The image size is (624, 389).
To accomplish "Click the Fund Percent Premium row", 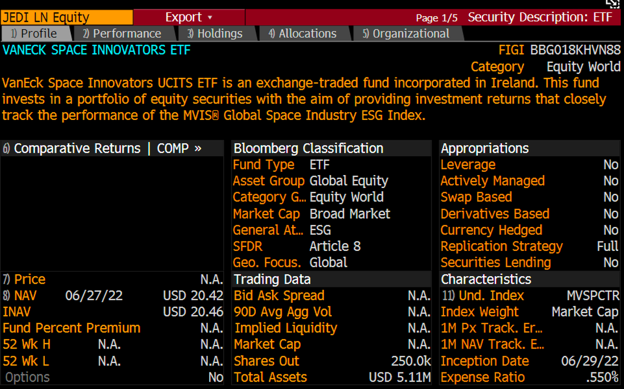I will (x=112, y=328).
